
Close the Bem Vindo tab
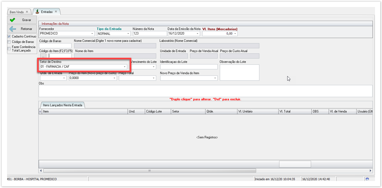[x=27, y=12]
